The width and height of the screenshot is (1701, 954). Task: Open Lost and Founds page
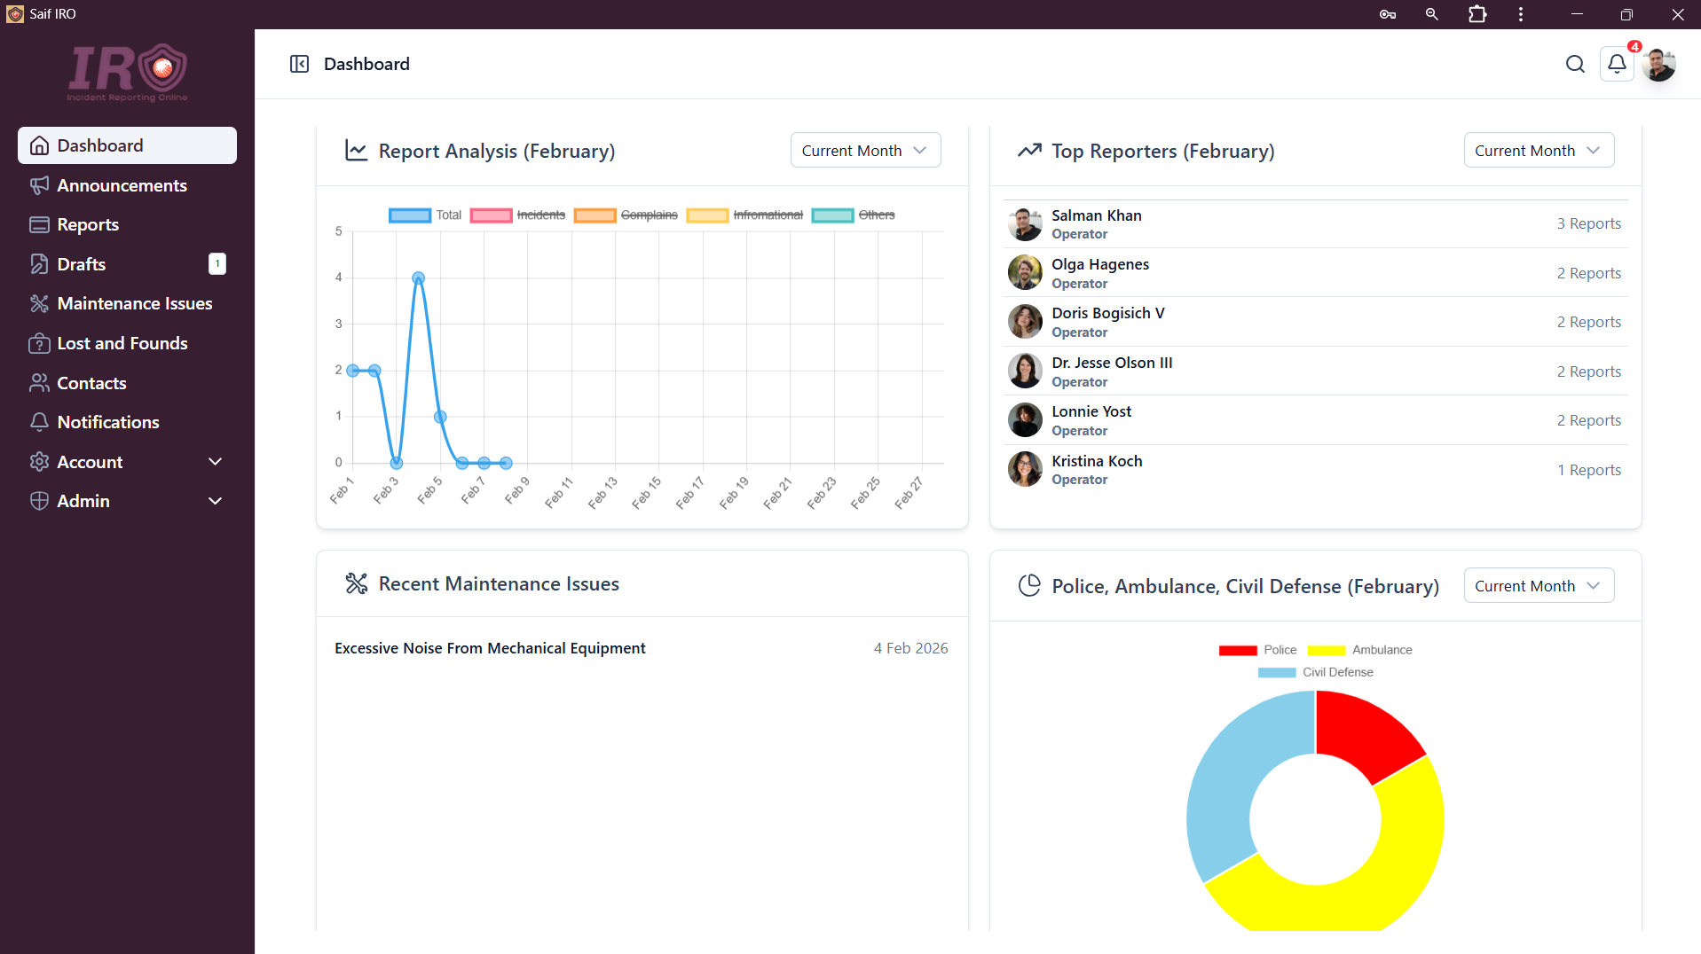point(122,343)
